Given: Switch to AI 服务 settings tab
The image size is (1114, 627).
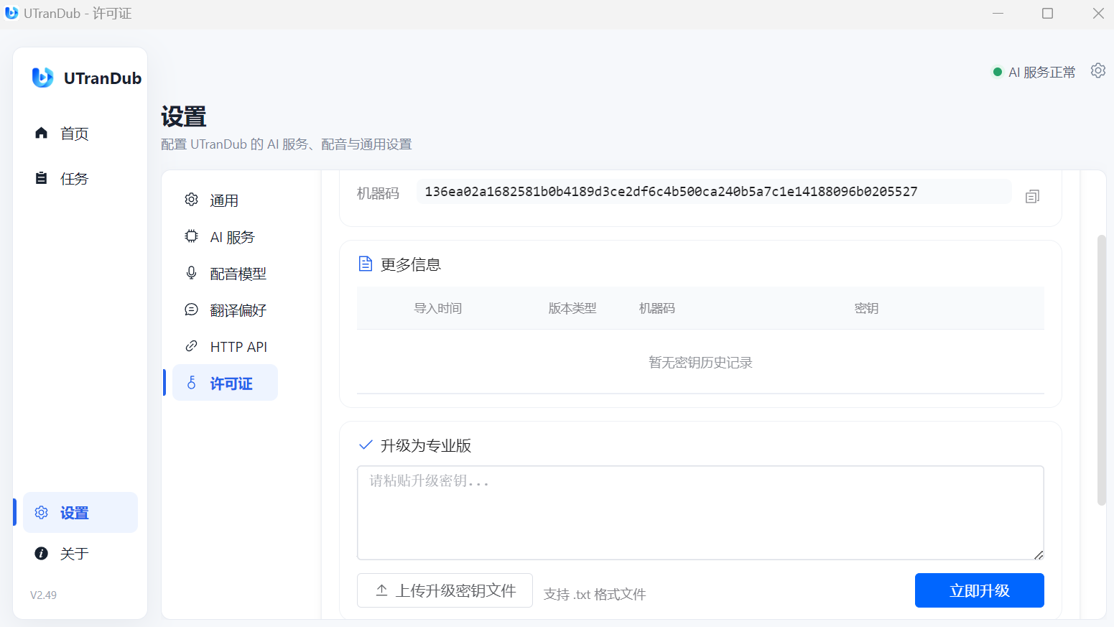Looking at the screenshot, I should tap(225, 236).
